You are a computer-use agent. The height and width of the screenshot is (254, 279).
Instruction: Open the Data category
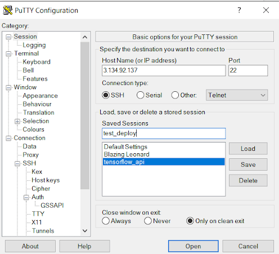tap(29, 146)
